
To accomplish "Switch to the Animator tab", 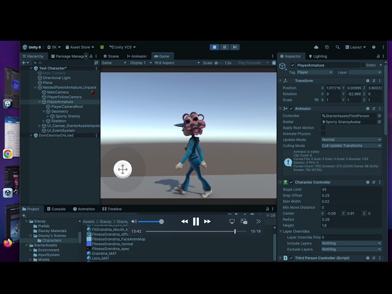I will tap(137, 56).
